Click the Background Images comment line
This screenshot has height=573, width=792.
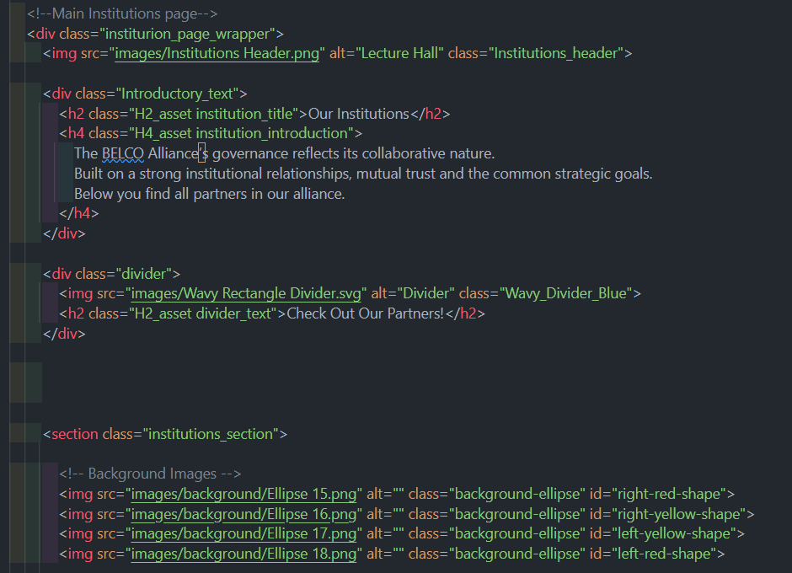pyautogui.click(x=150, y=474)
